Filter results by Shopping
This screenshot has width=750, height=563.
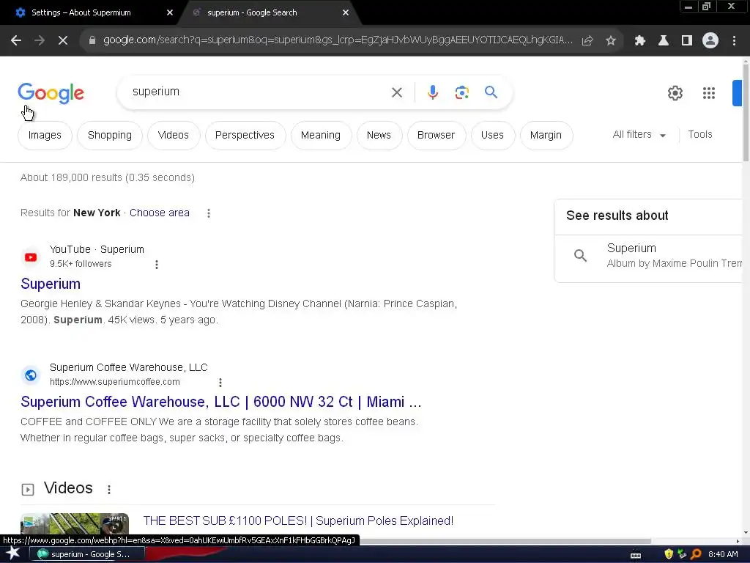point(110,135)
